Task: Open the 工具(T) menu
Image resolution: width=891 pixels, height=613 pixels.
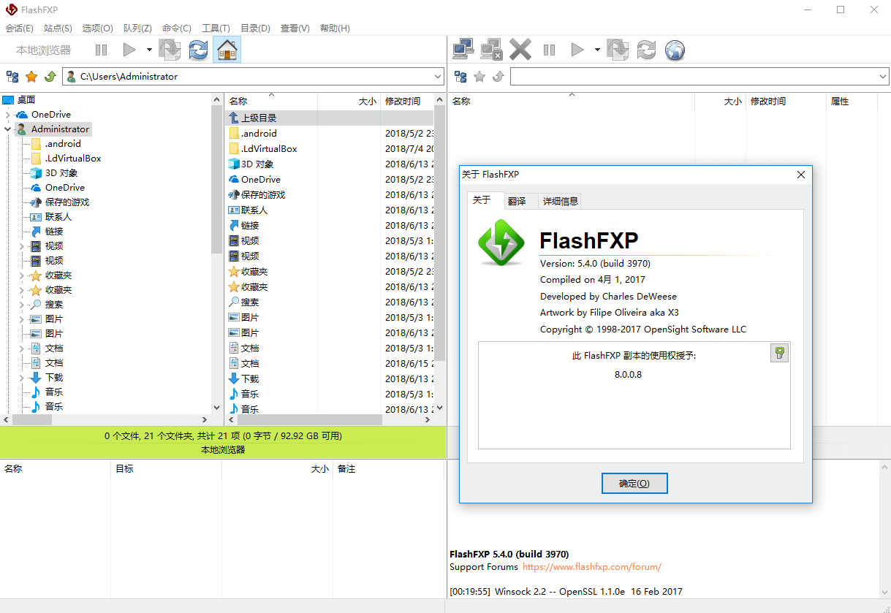Action: tap(216, 28)
